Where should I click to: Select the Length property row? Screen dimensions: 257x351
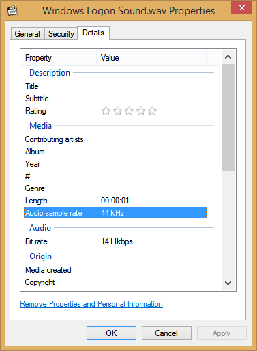point(115,201)
